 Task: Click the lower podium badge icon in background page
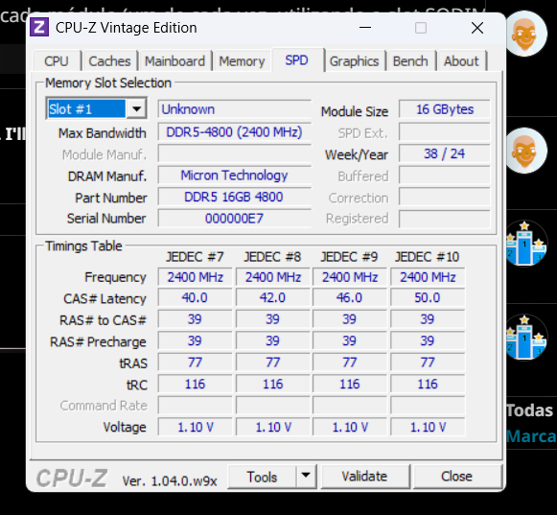[x=525, y=338]
